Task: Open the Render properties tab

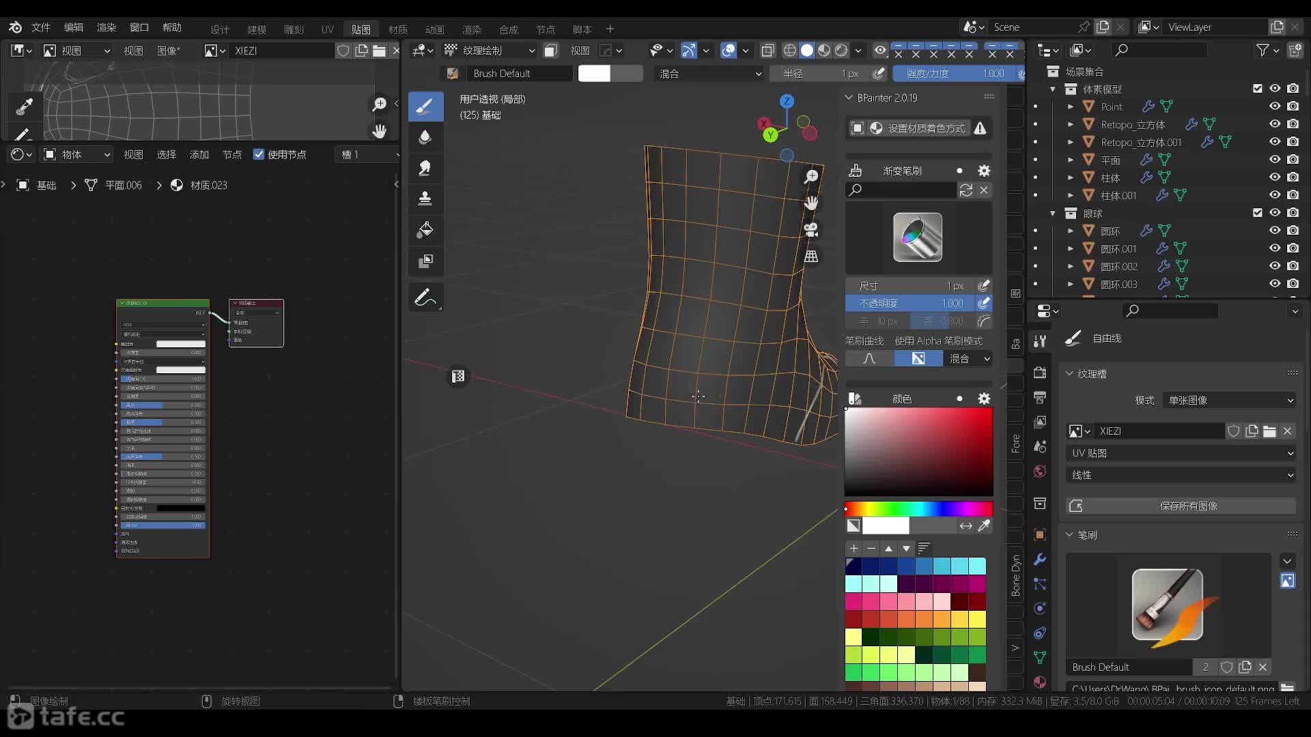Action: tap(1040, 373)
